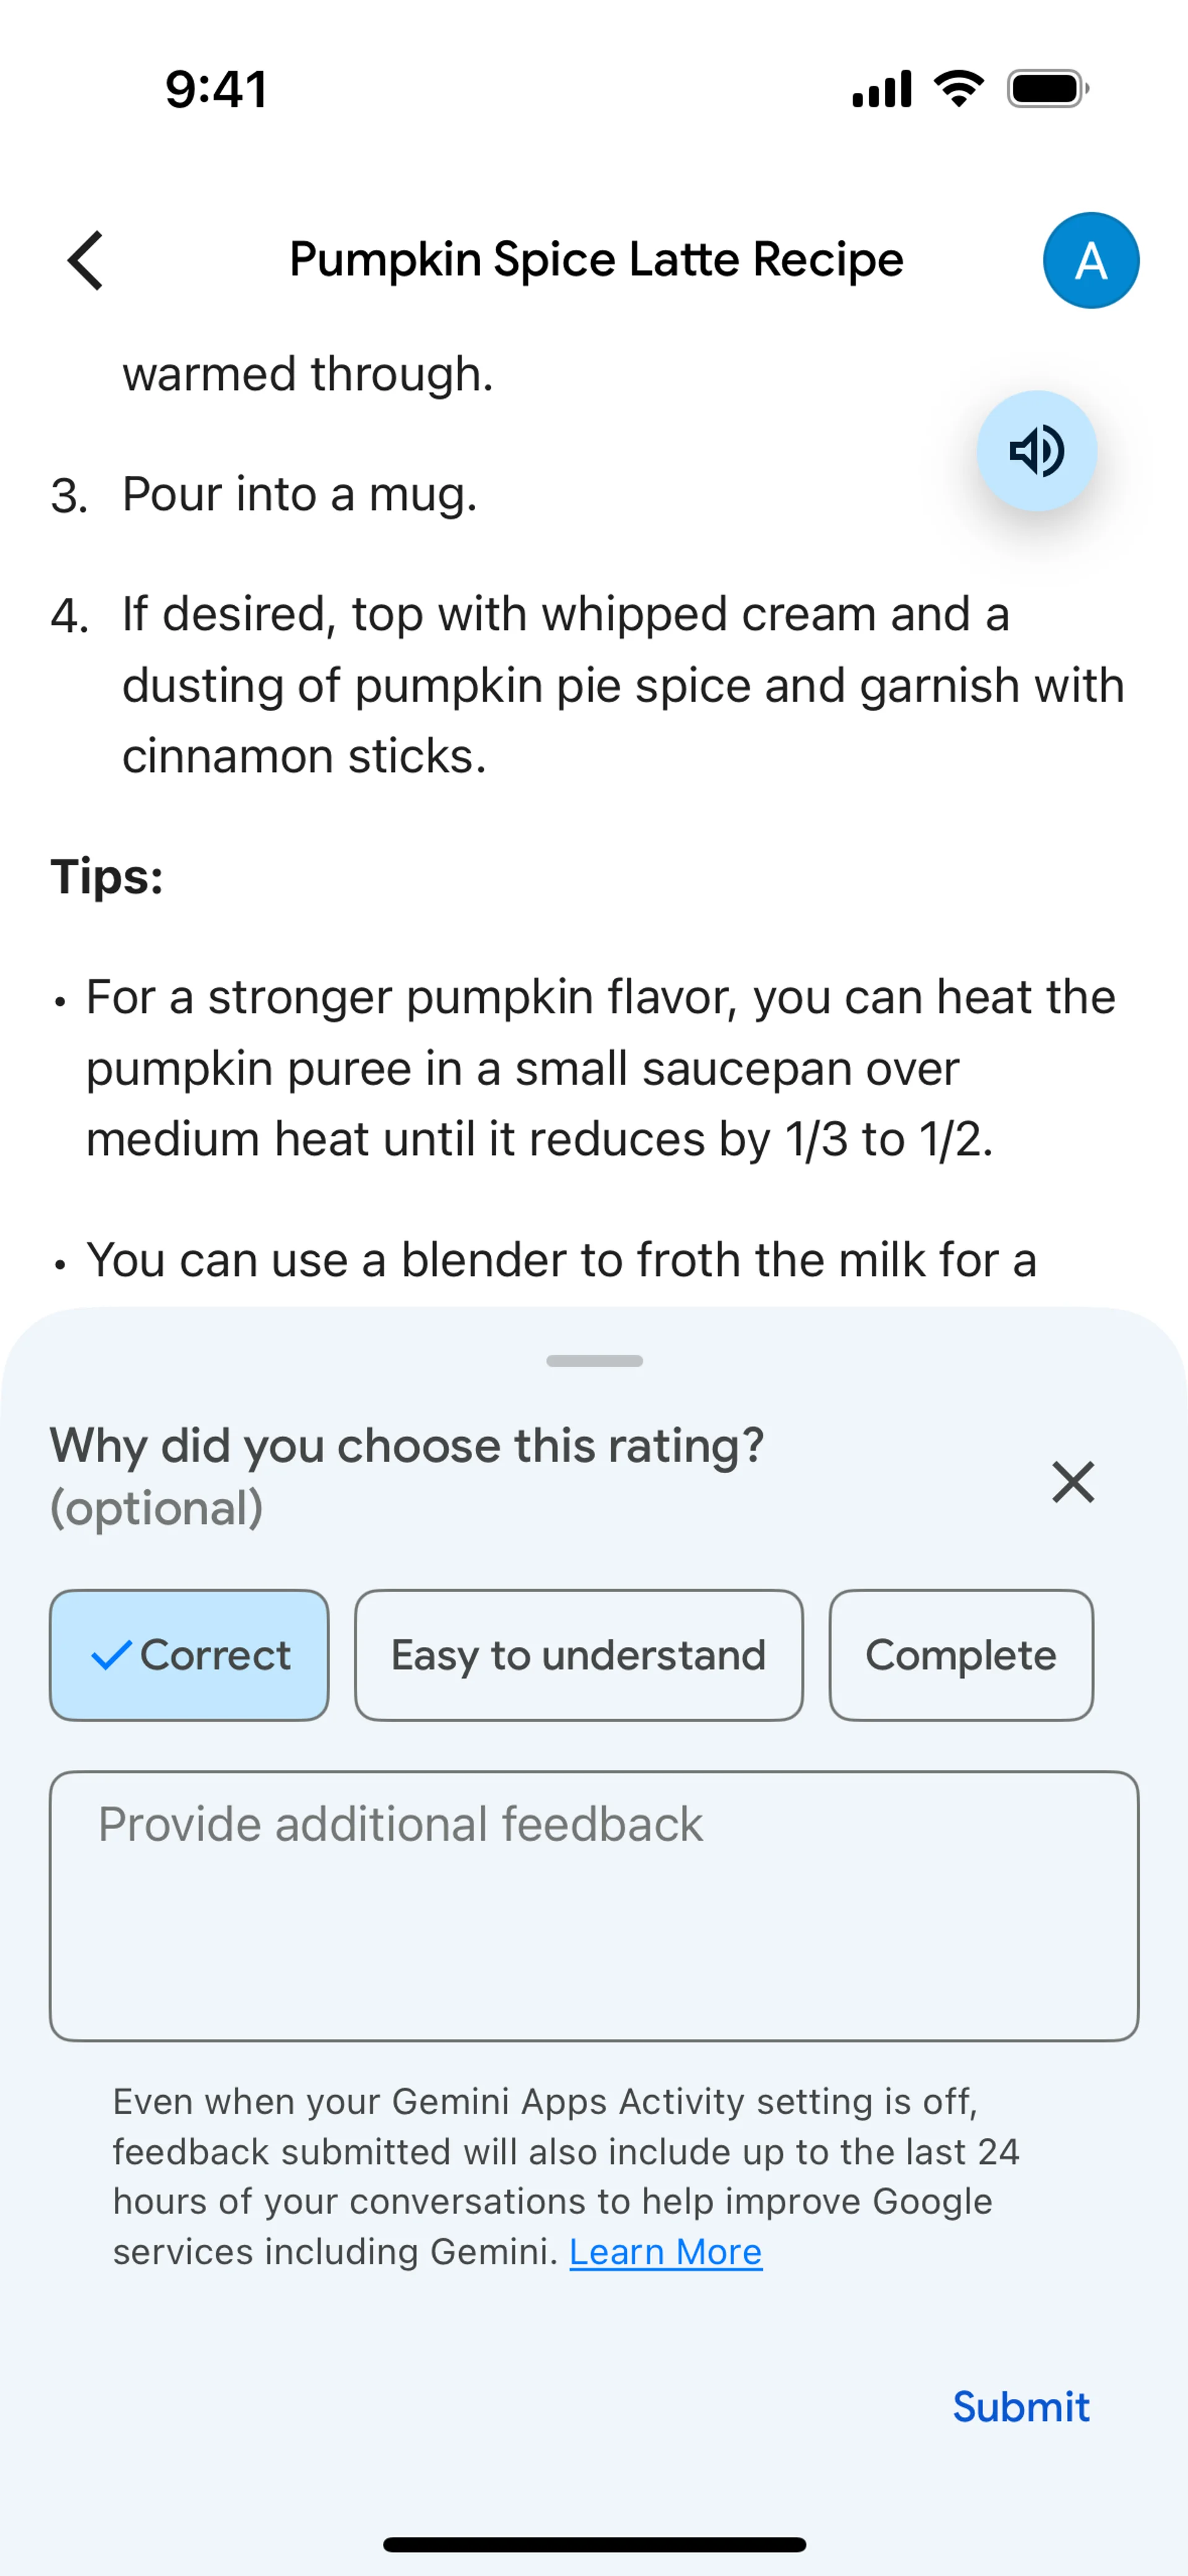
Task: Tap the speaker read-aloud button
Action: (1036, 451)
